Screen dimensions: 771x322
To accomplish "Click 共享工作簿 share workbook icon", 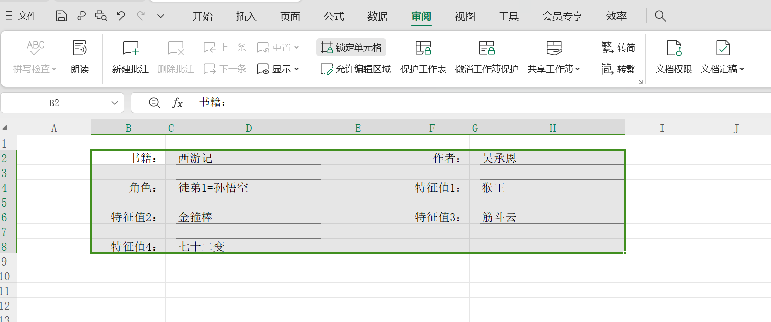I will pos(554,48).
